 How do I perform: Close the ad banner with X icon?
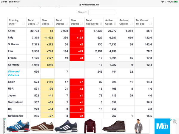tap(175, 122)
